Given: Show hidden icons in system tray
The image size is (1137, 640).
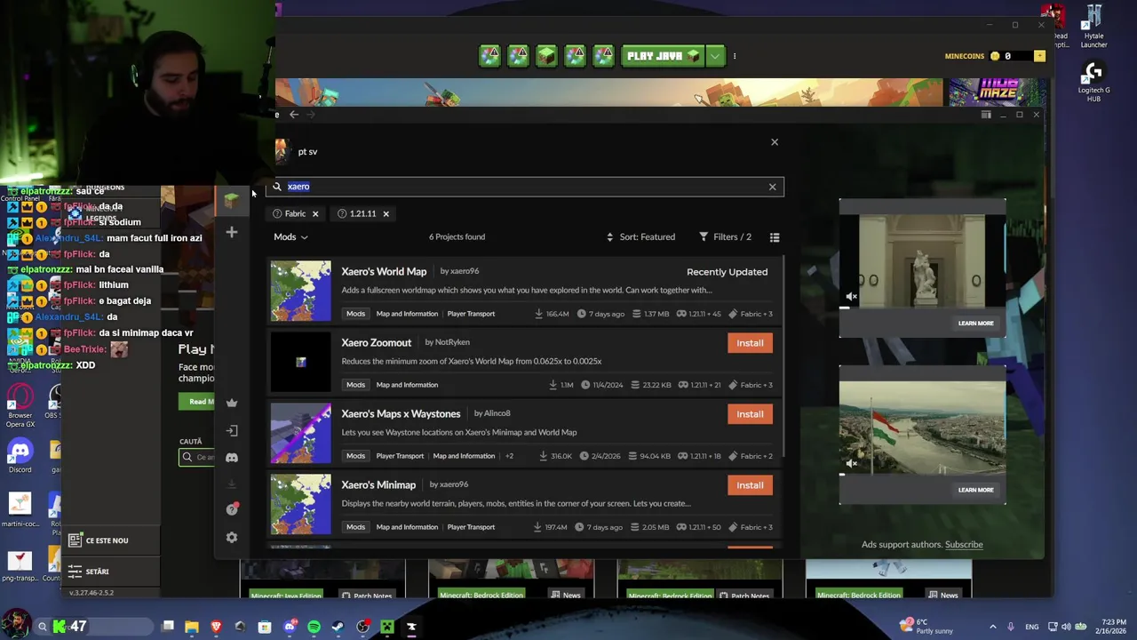Looking at the screenshot, I should pyautogui.click(x=993, y=627).
